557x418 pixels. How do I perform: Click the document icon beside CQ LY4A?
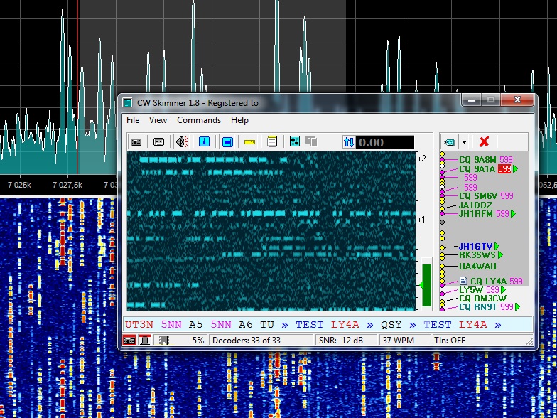point(463,282)
